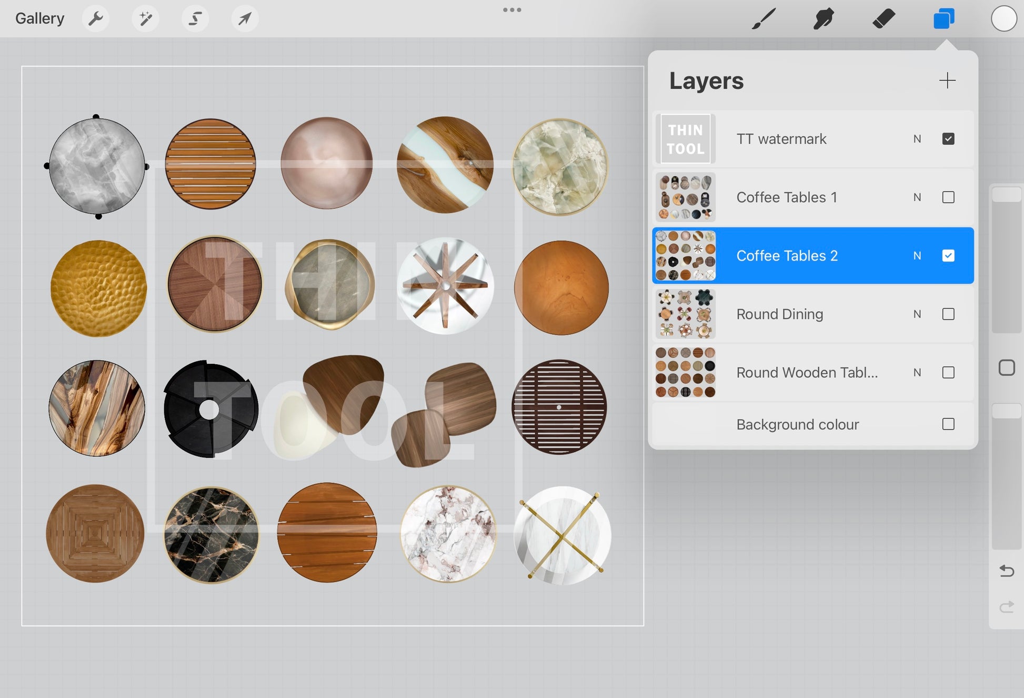This screenshot has height=698, width=1024.
Task: Open blend mode N for Coffee Tables 2
Action: (x=917, y=256)
